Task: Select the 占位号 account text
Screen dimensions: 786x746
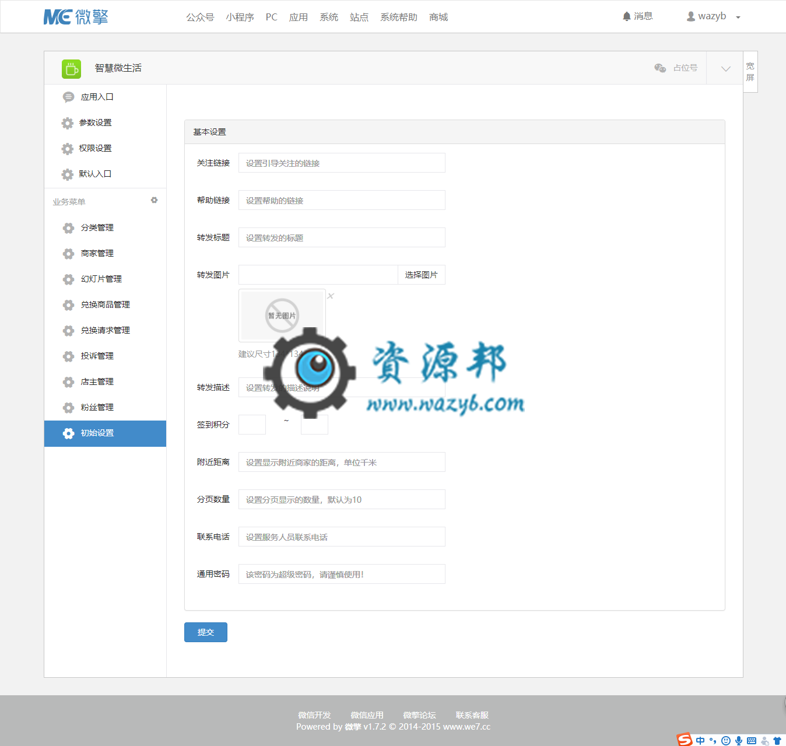Action: click(686, 68)
